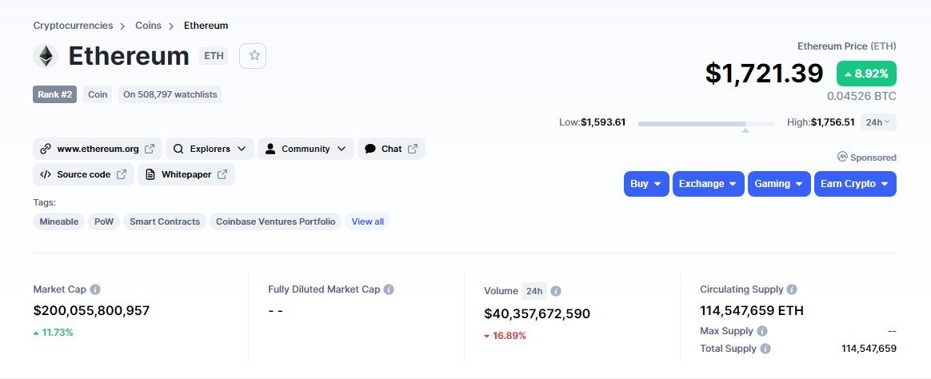Open the Earn Crypto dropdown button

855,184
